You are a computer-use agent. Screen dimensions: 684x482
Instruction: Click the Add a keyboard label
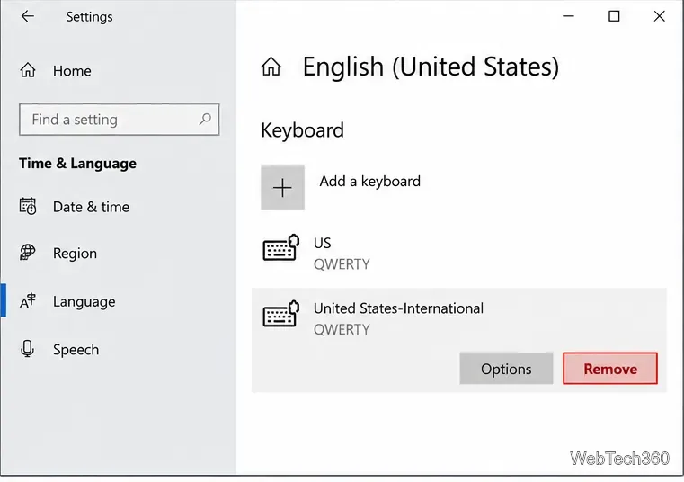[x=370, y=181]
